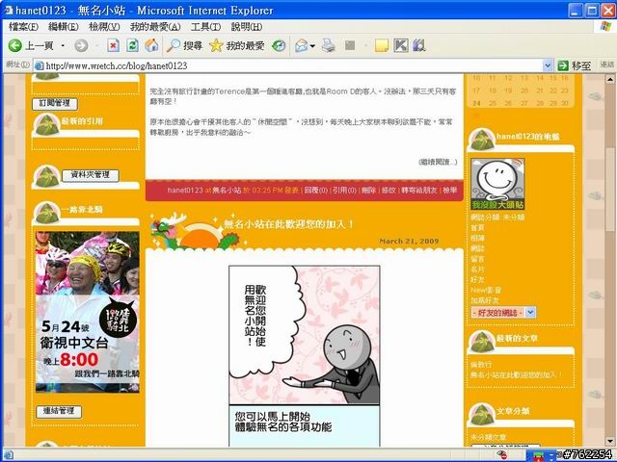Click the gray Edit toolbar icon
The image size is (617, 462).
[x=349, y=46]
